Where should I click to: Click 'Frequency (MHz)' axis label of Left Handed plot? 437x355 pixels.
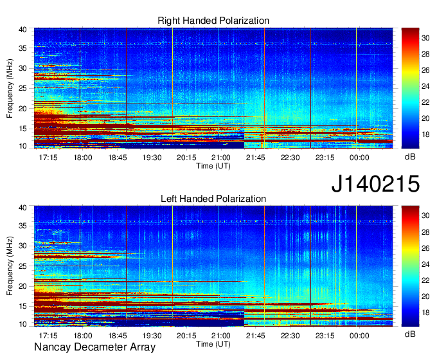click(x=10, y=266)
